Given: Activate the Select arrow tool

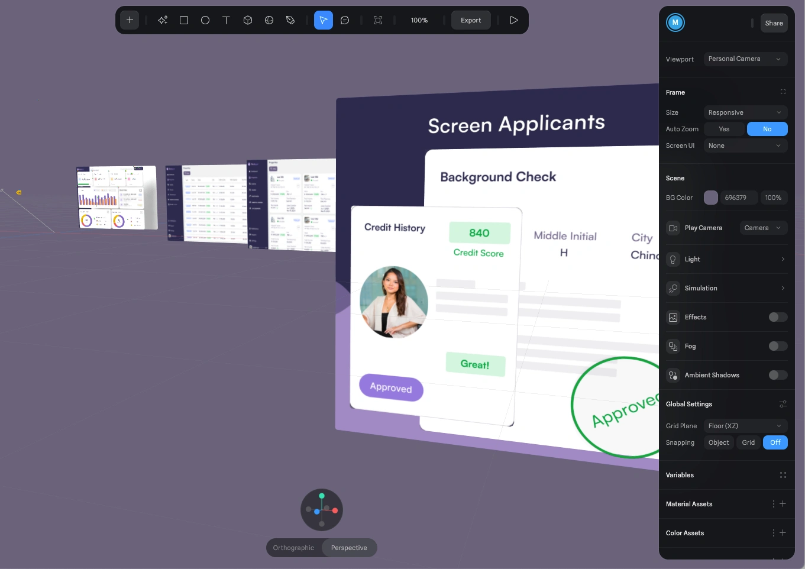Looking at the screenshot, I should [x=324, y=20].
